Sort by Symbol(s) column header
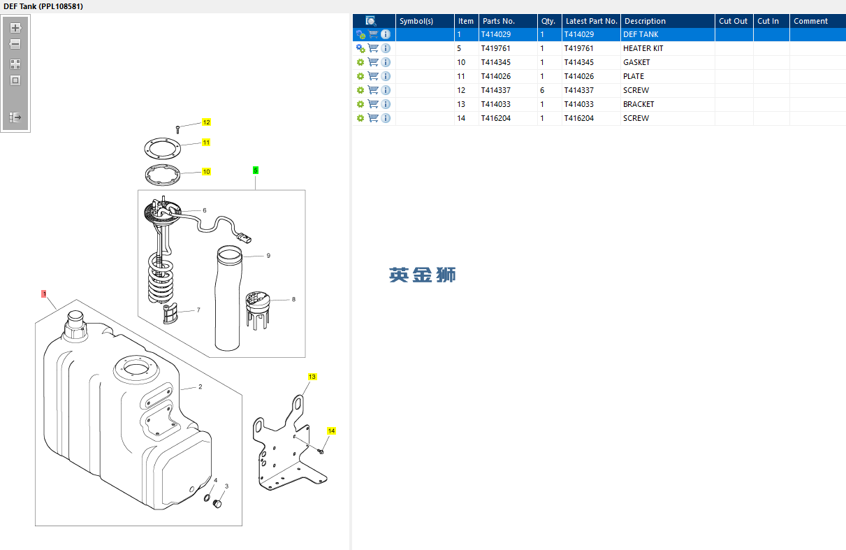The width and height of the screenshot is (846, 550). point(425,21)
